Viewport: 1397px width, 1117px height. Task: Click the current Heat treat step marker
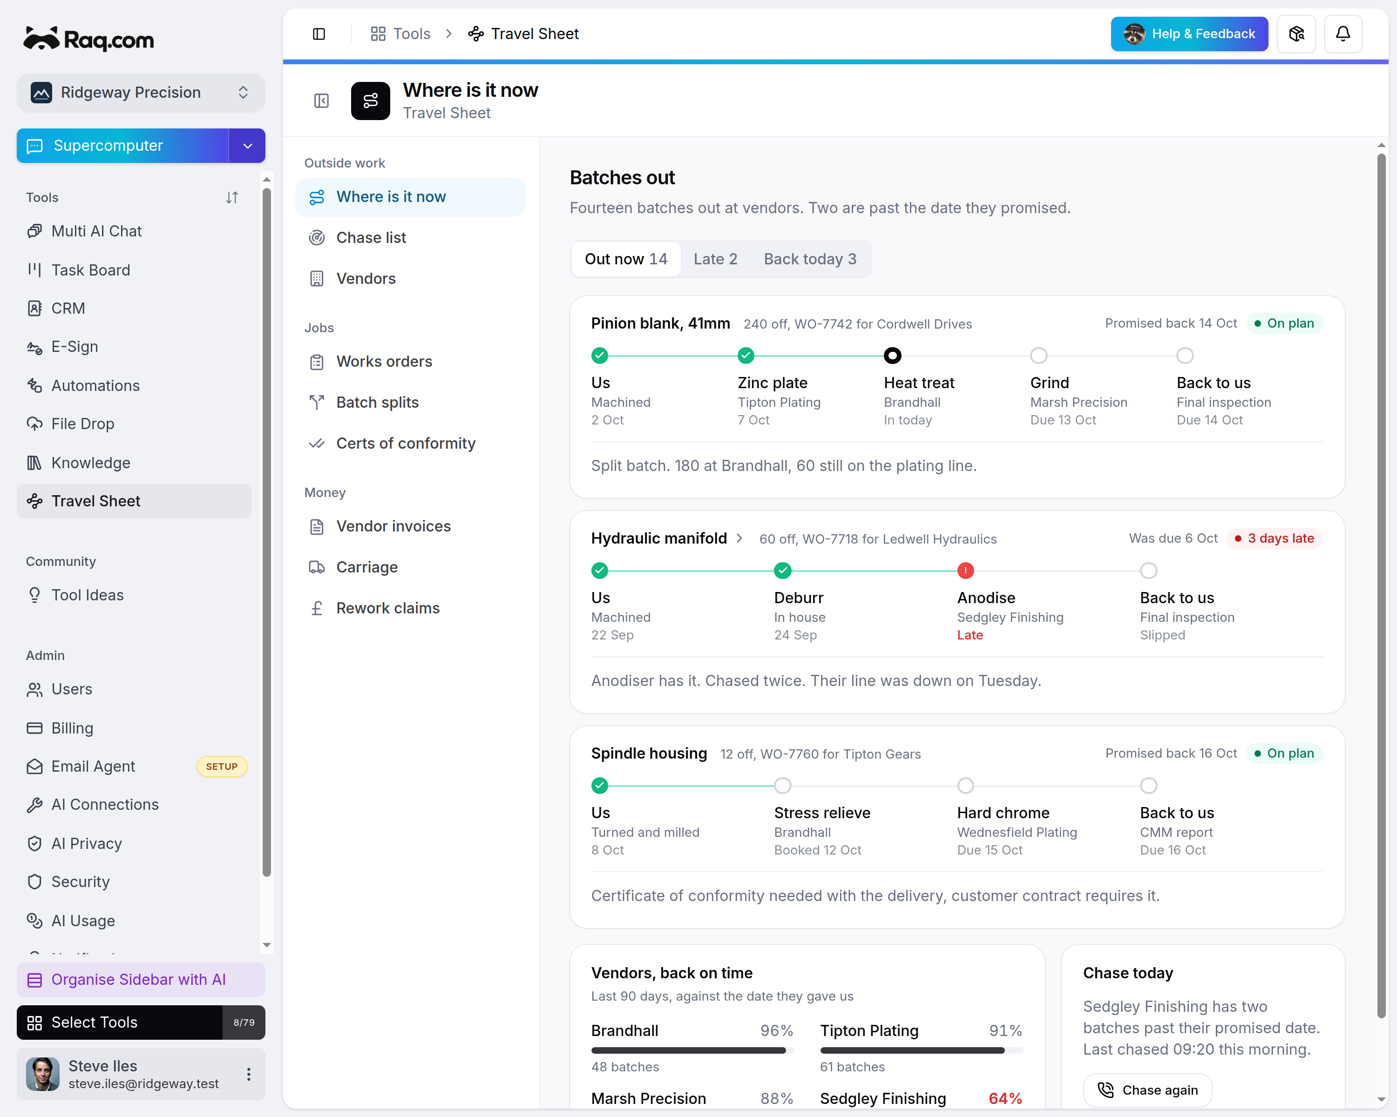[x=892, y=356]
